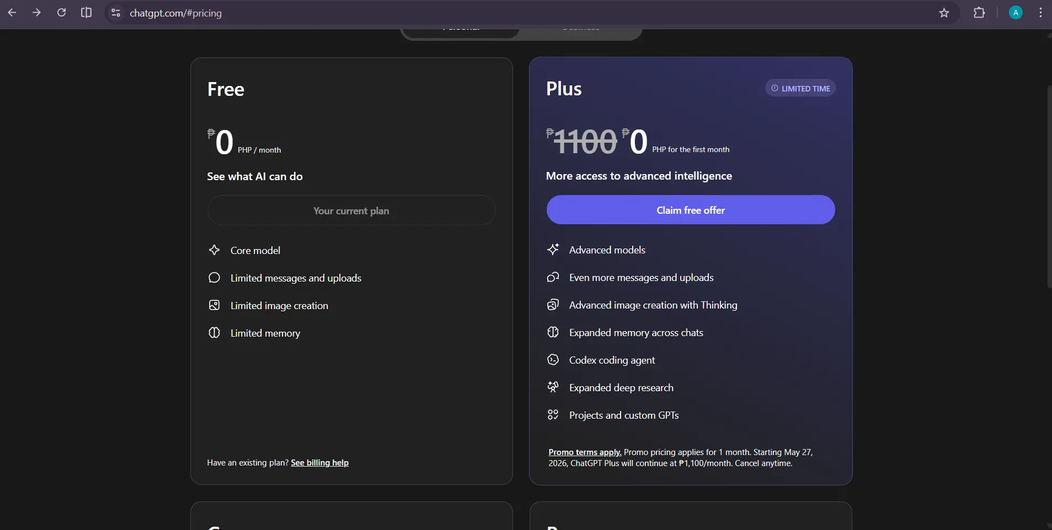Click the page vertical scrollbar thumb
This screenshot has width=1052, height=530.
click(1049, 186)
